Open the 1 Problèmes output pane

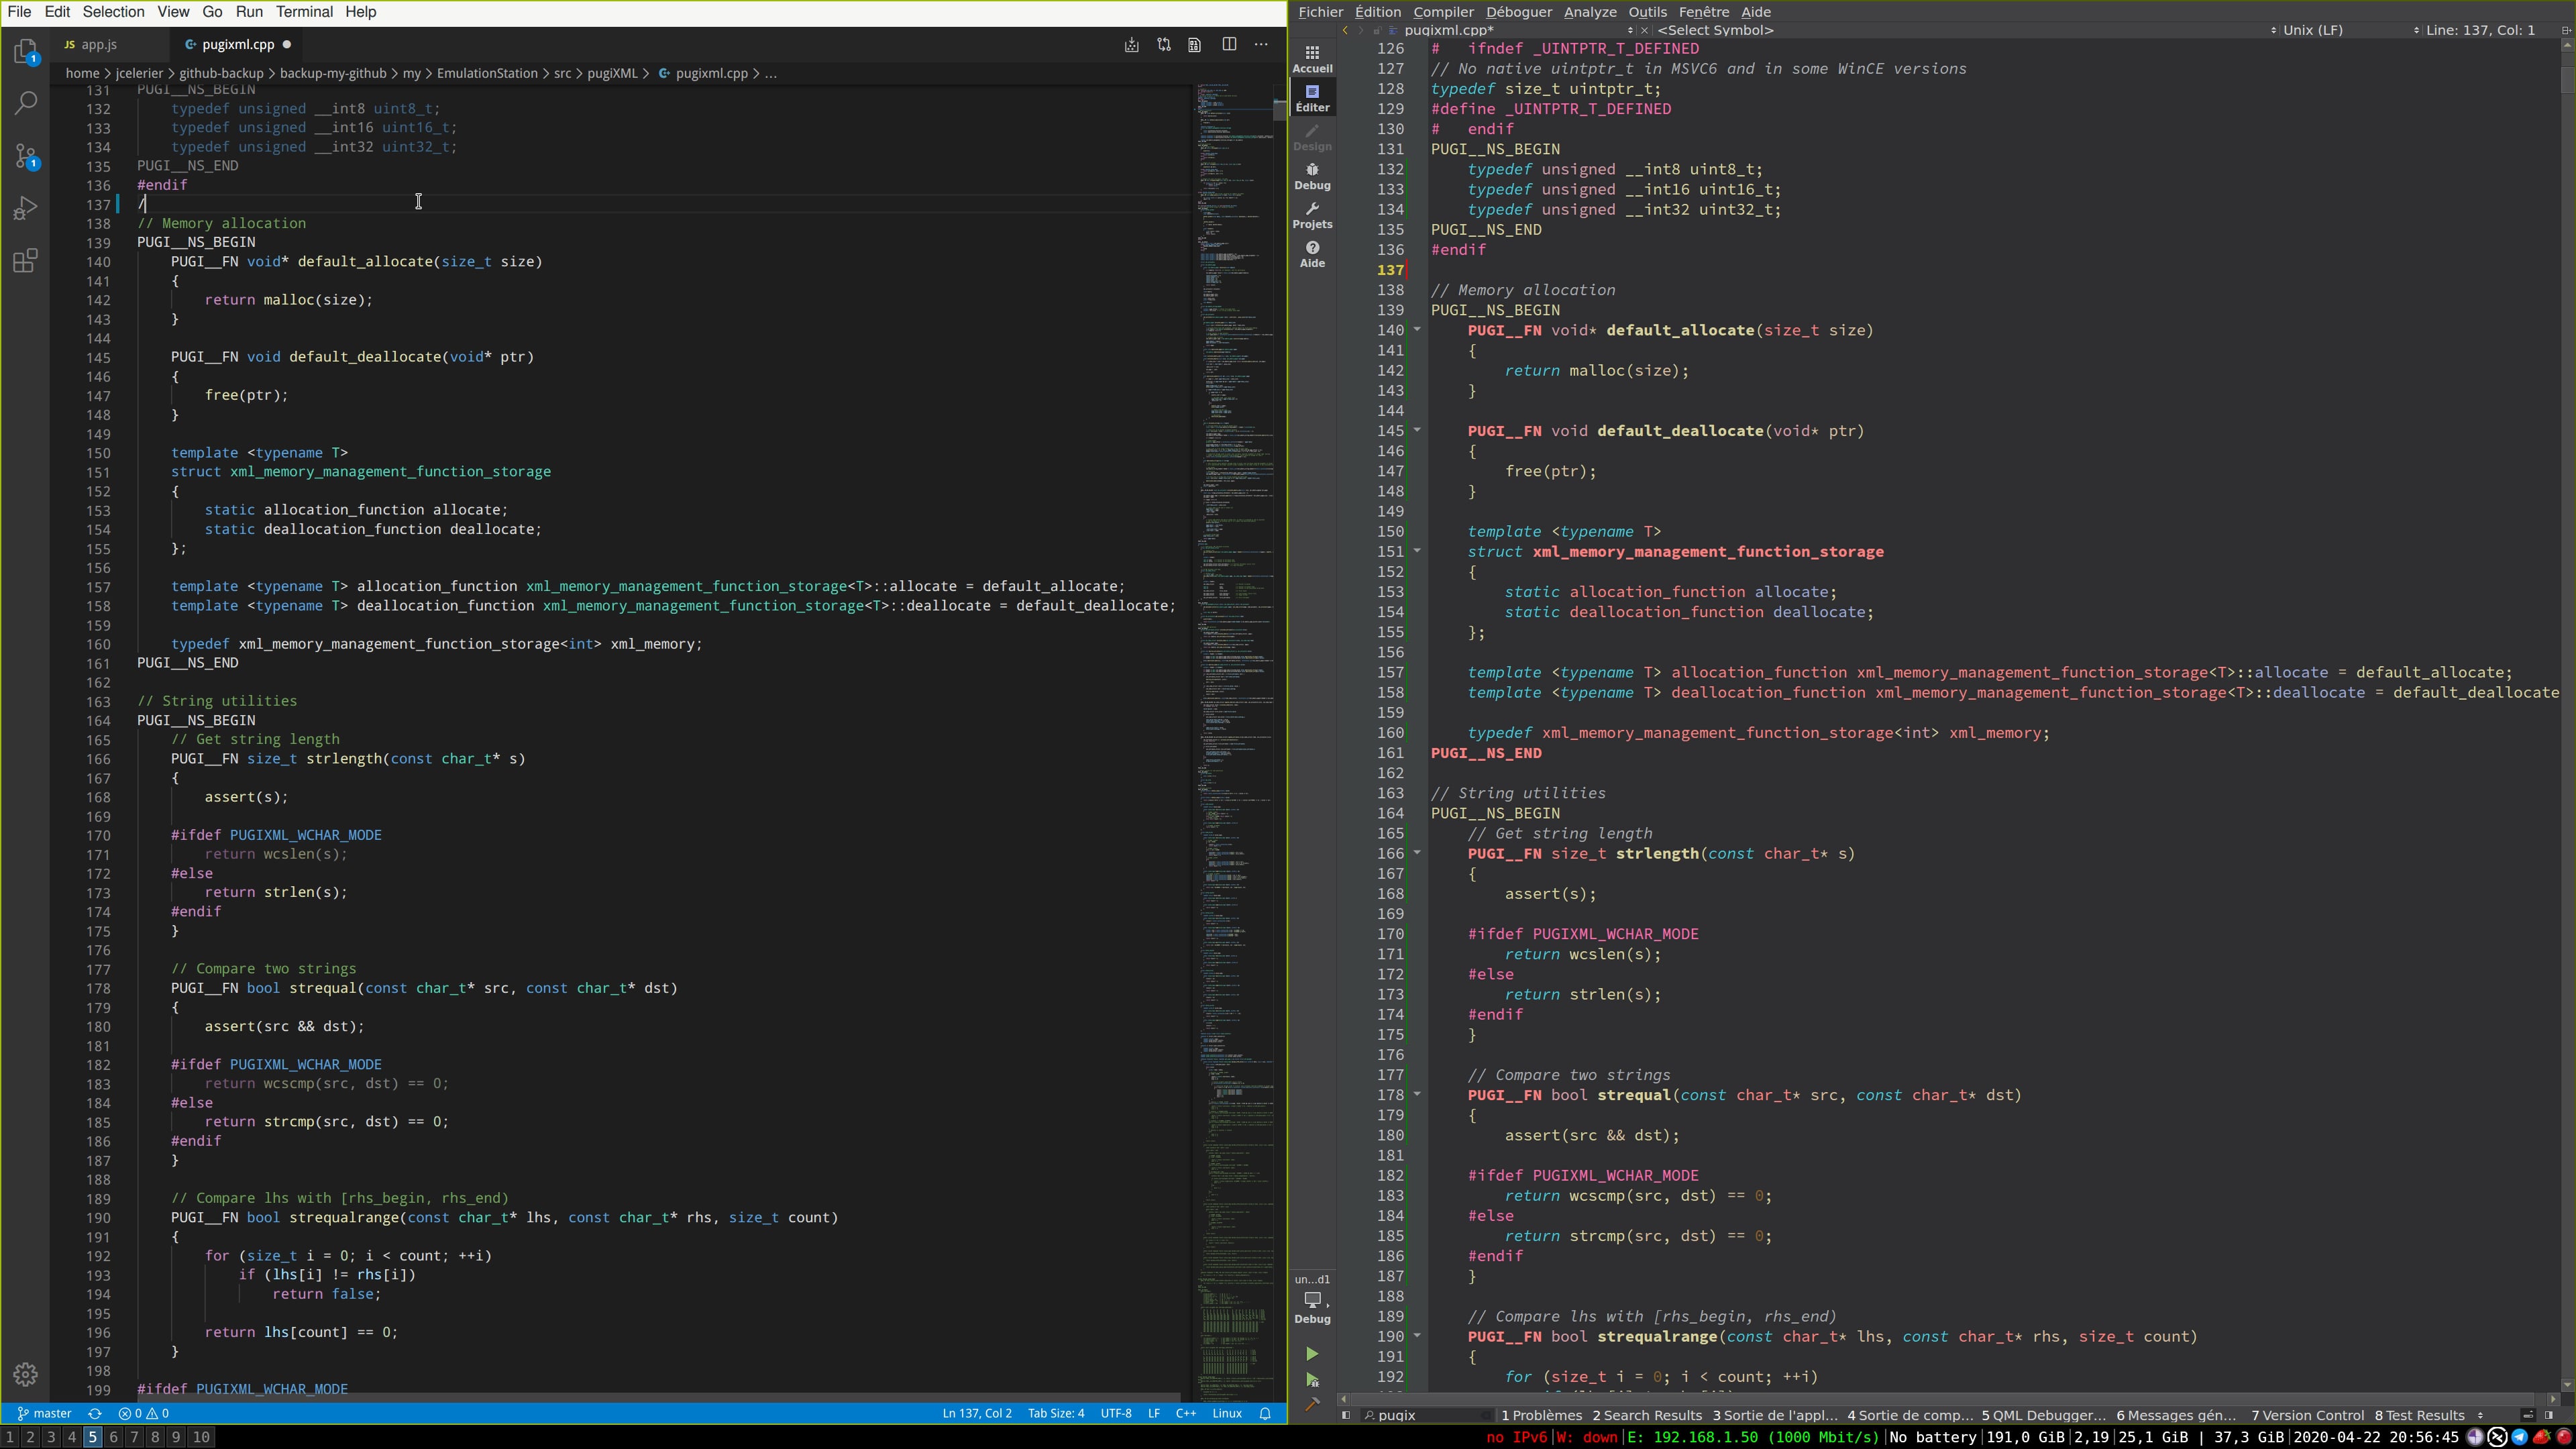[x=1541, y=1415]
